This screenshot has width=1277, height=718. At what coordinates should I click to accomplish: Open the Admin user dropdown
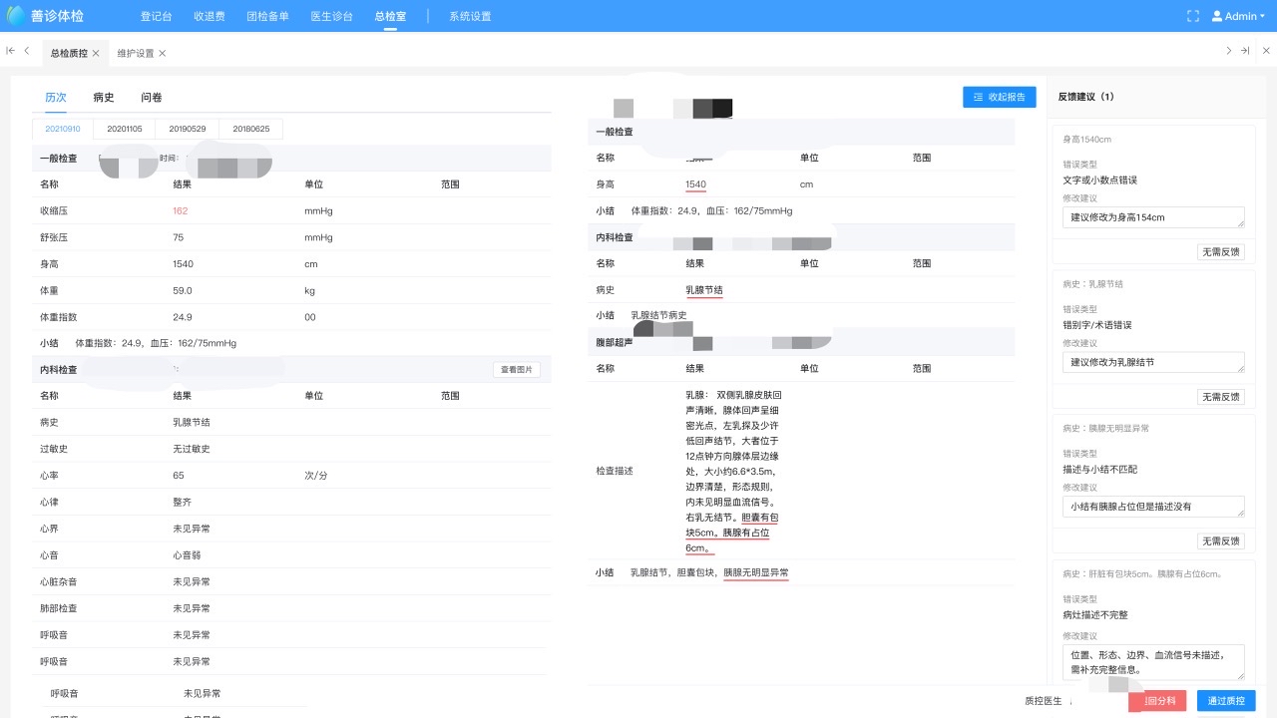click(x=1238, y=16)
